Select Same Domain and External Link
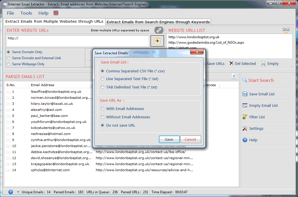The width and height of the screenshot is (298, 197). (8, 58)
